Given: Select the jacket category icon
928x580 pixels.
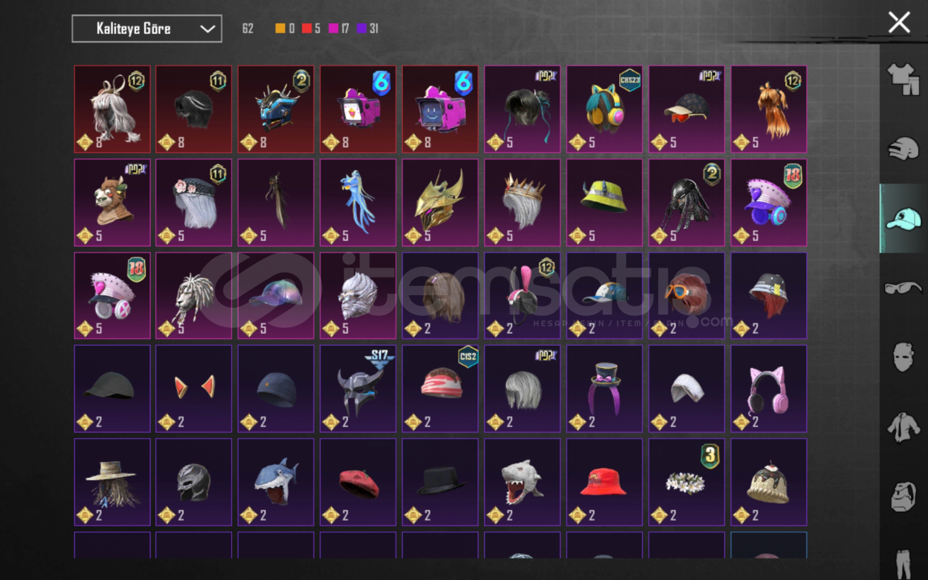Looking at the screenshot, I should [x=903, y=427].
